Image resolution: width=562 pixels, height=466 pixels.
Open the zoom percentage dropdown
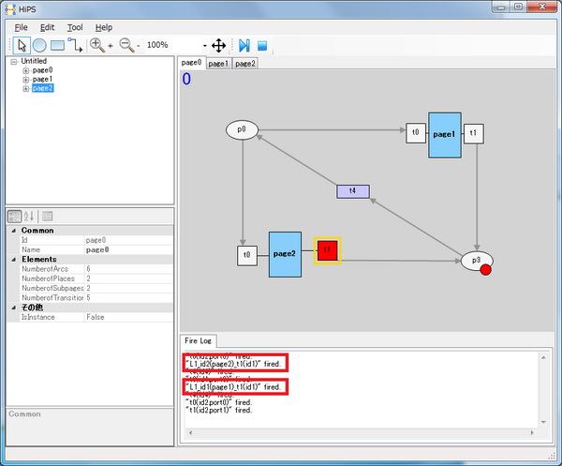point(204,46)
